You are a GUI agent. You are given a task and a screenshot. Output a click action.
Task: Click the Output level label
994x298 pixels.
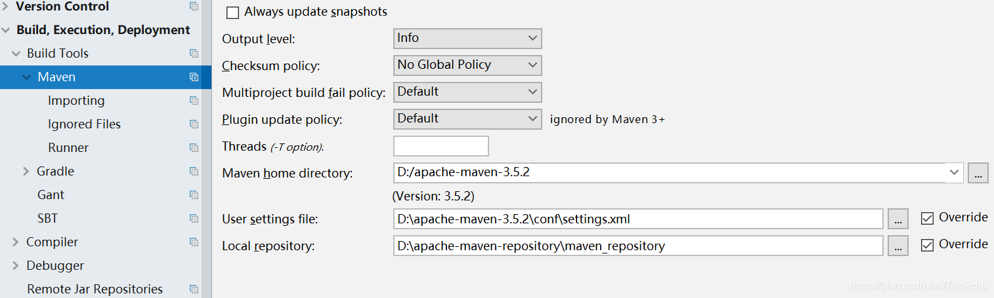click(259, 39)
